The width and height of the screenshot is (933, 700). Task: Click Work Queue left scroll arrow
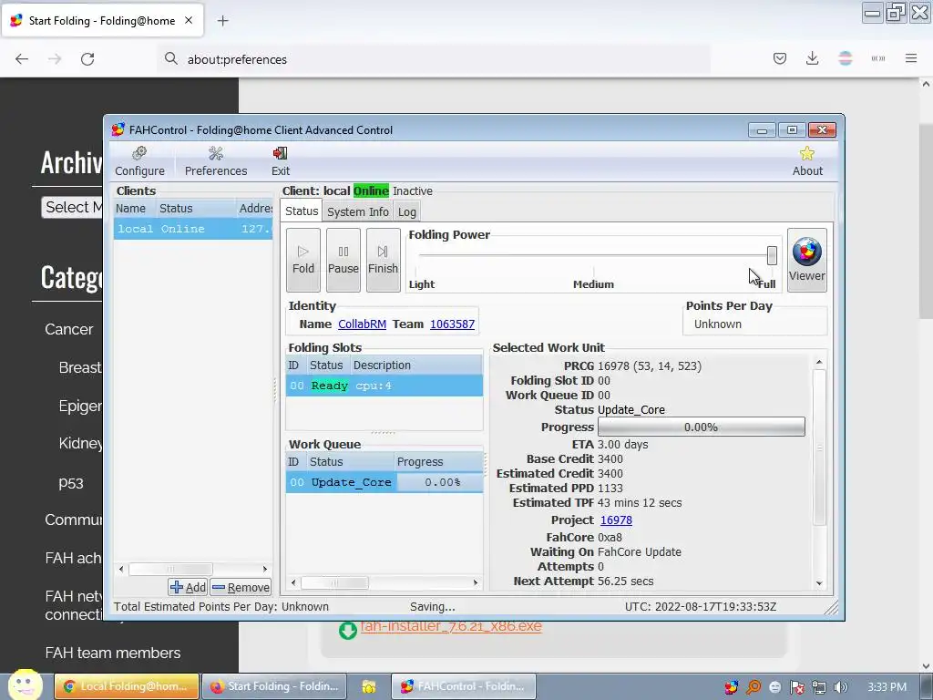(x=293, y=582)
